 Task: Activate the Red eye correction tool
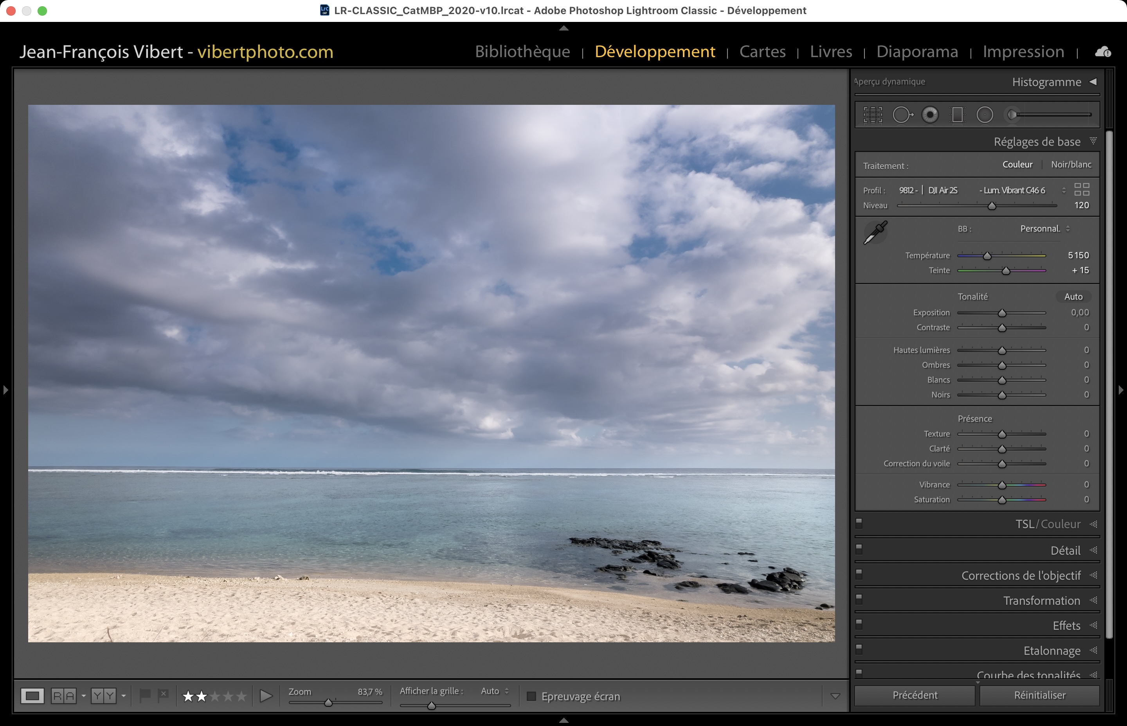(930, 115)
